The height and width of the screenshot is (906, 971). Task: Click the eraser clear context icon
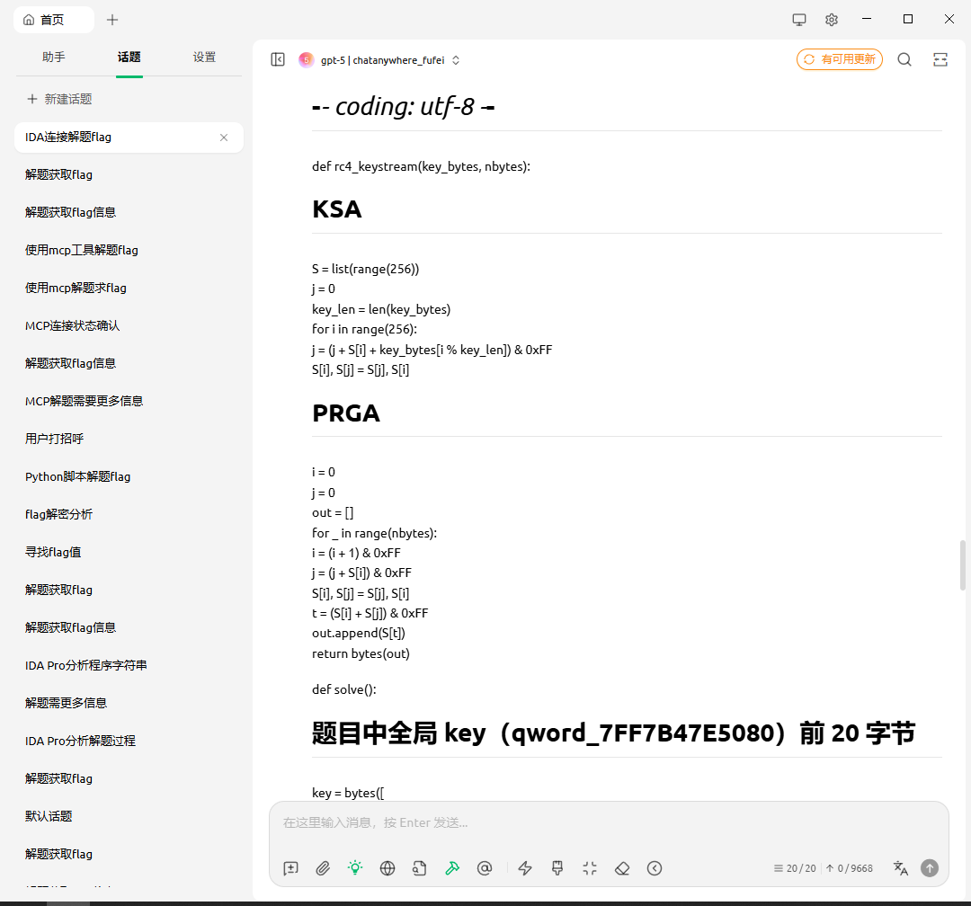622,868
